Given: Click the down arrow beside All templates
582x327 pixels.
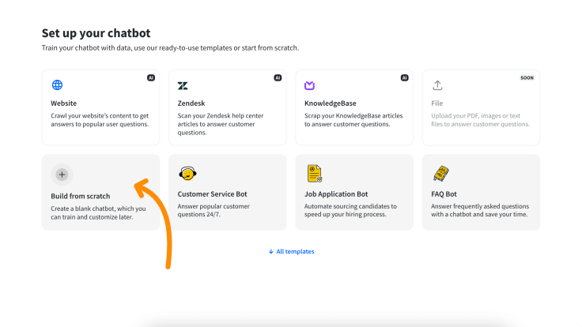Looking at the screenshot, I should coord(270,251).
